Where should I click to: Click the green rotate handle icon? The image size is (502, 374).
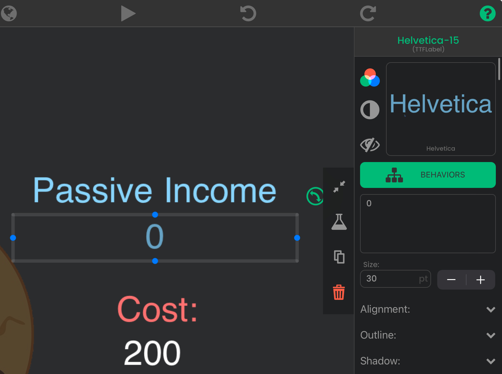point(315,196)
